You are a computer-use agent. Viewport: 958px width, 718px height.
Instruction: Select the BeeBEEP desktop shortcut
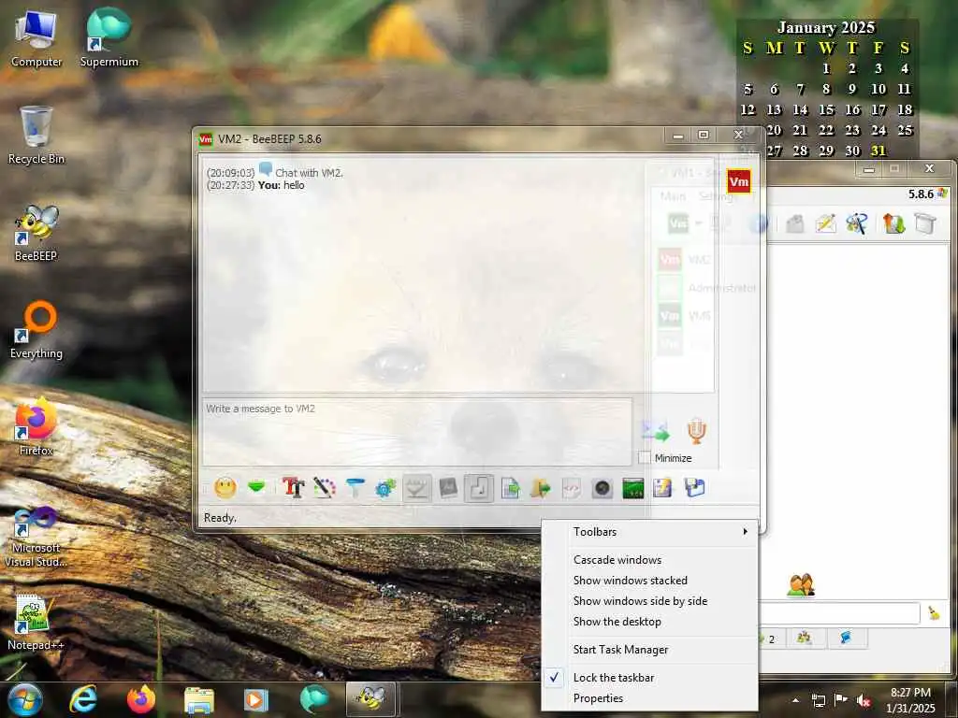pos(36,233)
